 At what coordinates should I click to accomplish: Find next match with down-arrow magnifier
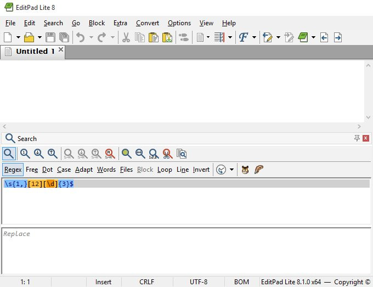pyautogui.click(x=39, y=154)
